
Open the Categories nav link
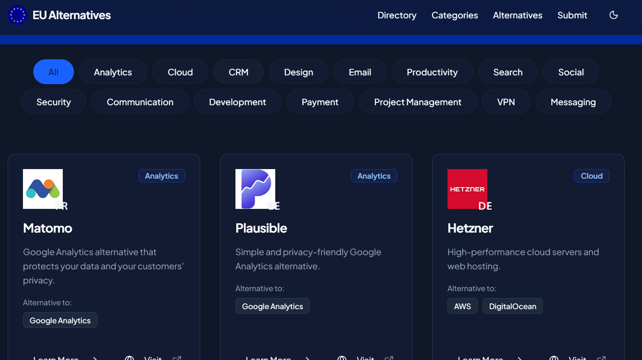click(x=454, y=15)
